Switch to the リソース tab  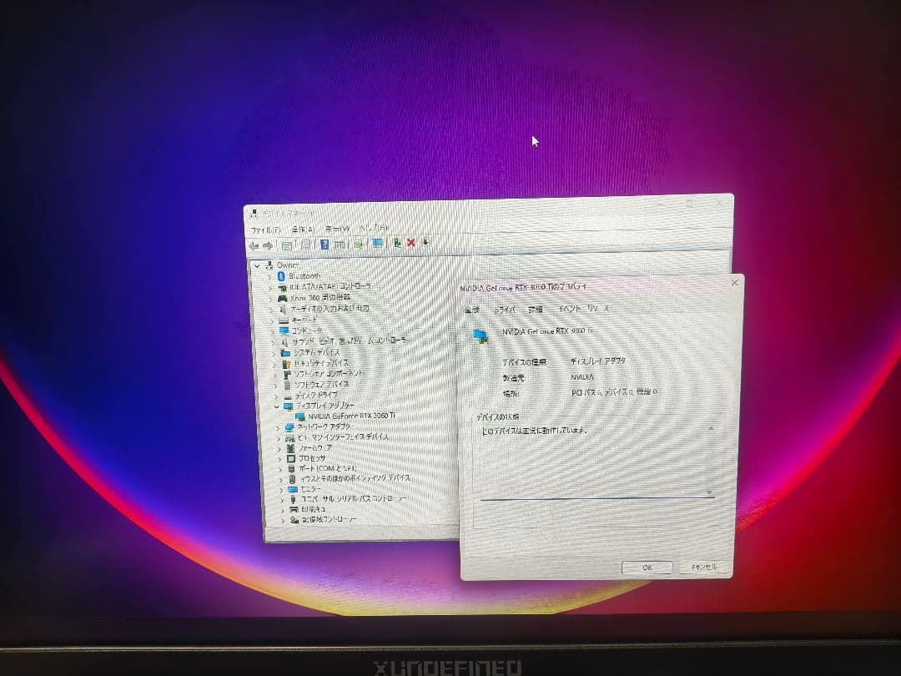pos(598,309)
